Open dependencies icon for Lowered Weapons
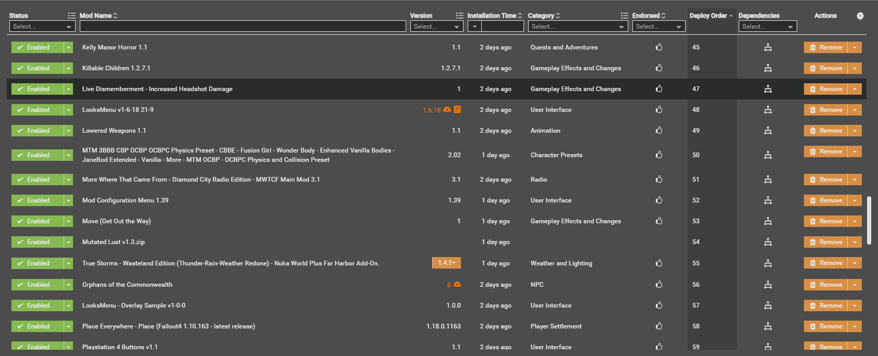The height and width of the screenshot is (356, 878). [x=767, y=131]
